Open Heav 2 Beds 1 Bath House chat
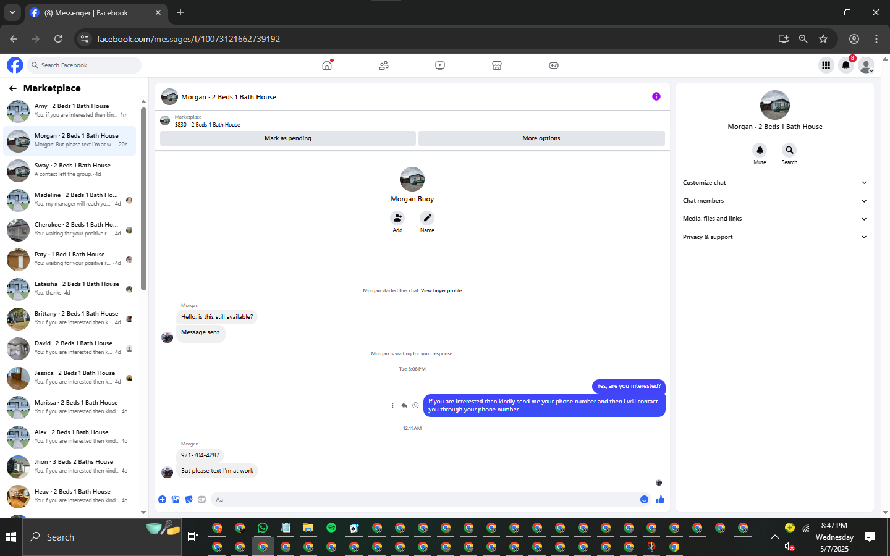 pyautogui.click(x=69, y=497)
